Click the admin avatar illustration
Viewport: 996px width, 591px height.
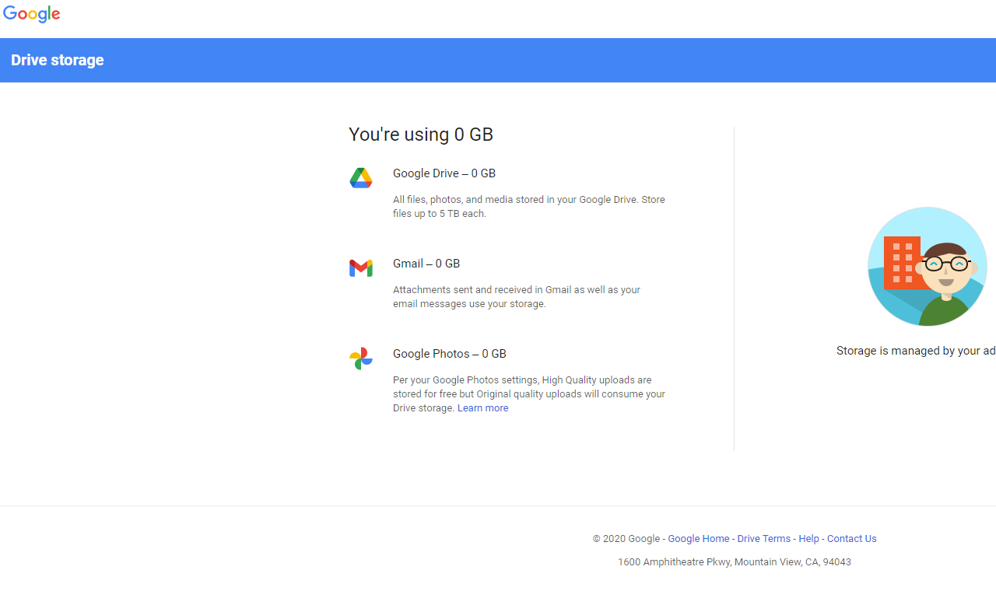[928, 267]
